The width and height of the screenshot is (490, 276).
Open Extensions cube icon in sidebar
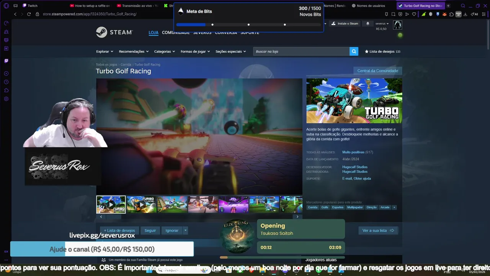pyautogui.click(x=6, y=90)
